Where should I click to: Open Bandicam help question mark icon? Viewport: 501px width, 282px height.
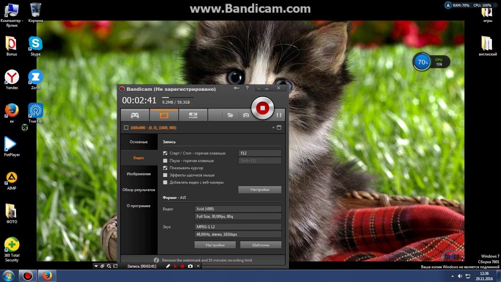pyautogui.click(x=247, y=89)
